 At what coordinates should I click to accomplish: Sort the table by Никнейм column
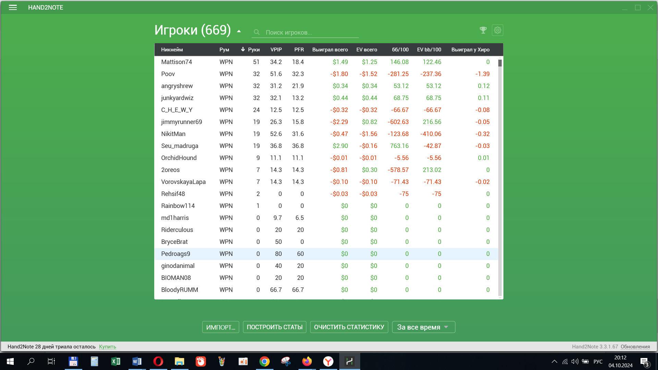pos(172,50)
